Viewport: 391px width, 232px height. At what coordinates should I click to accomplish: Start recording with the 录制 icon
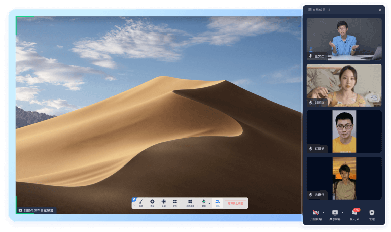point(163,202)
